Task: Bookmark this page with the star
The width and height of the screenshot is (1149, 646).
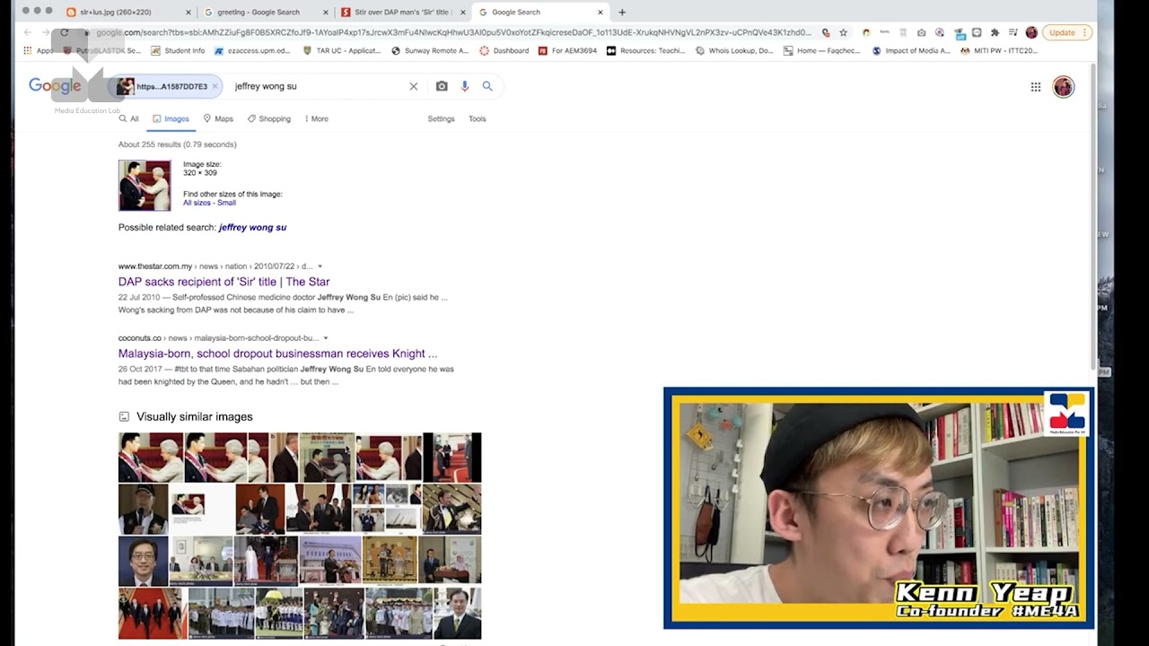Action: coord(843,32)
